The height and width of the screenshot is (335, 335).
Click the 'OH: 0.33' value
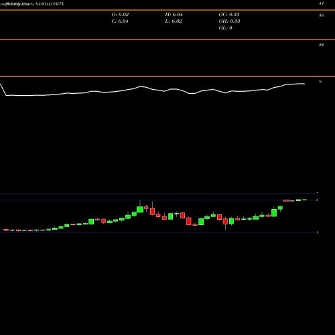[229, 21]
